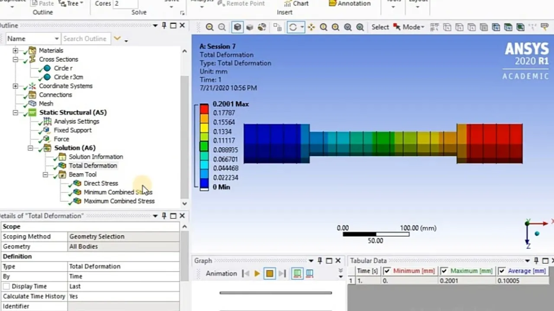Collapse the Static Structural (A5) node

tap(15, 112)
